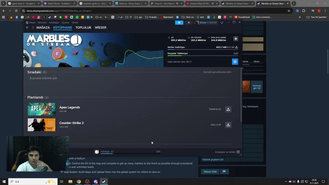Open new browser tab

point(294,4)
